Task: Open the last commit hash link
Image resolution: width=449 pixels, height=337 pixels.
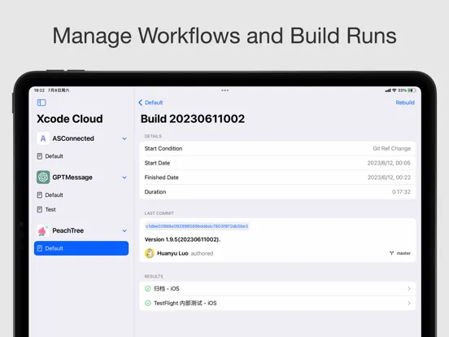Action: coord(197,226)
